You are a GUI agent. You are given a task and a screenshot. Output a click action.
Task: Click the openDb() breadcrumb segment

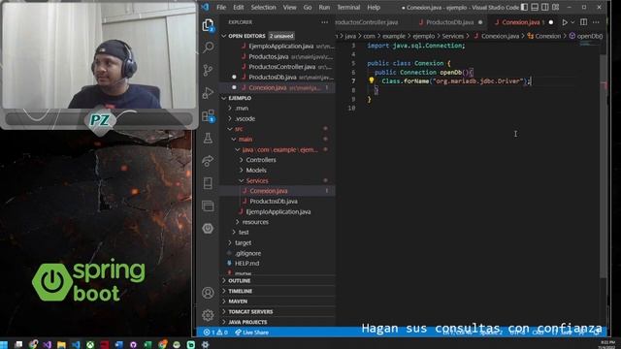pos(586,36)
